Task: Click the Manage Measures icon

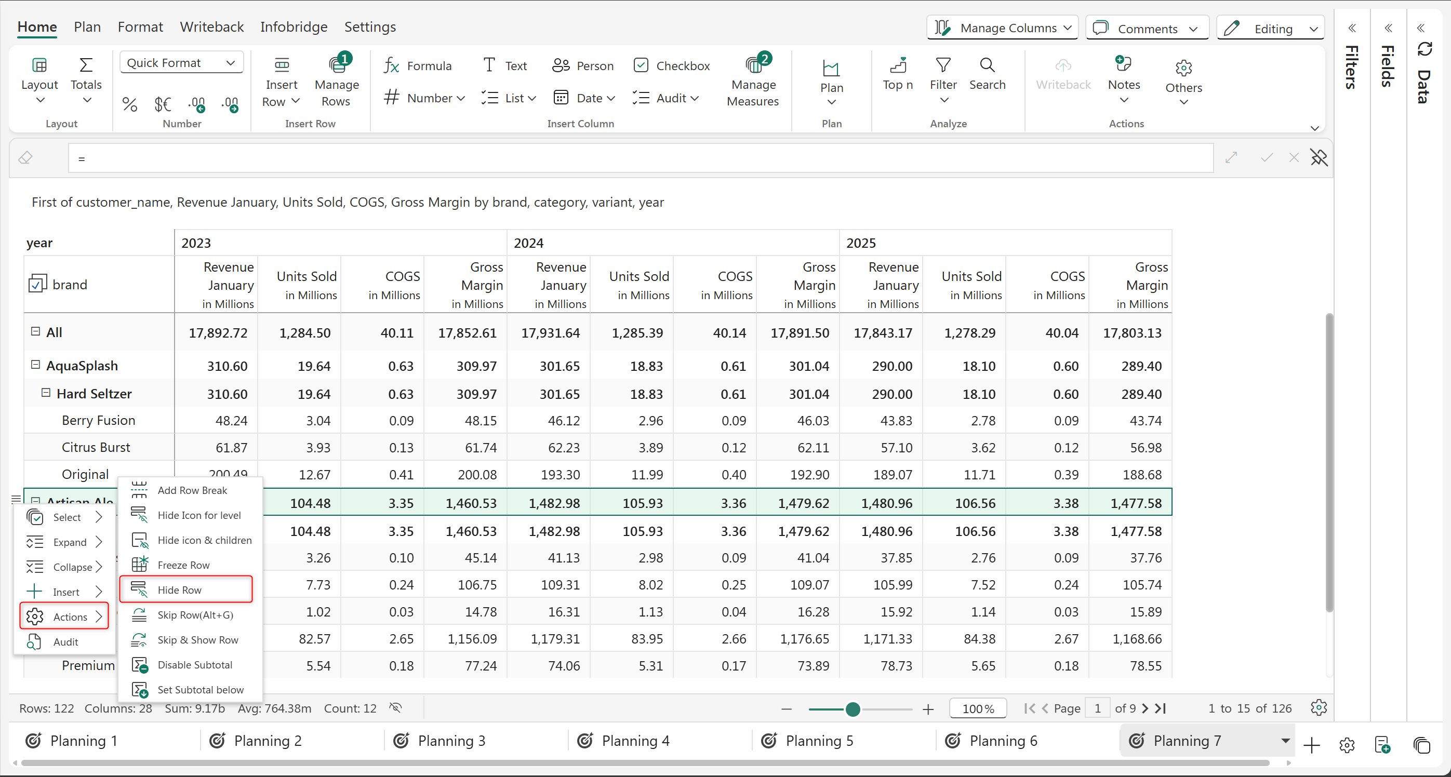Action: 753,66
